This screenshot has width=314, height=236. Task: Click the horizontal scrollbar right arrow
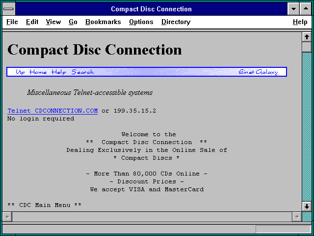click(297, 217)
